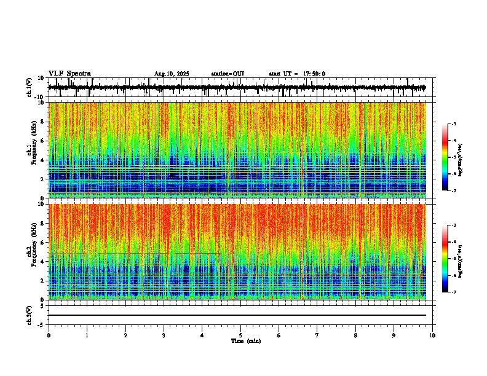
Task: Click time axis tick label "1"
Action: click(x=87, y=335)
